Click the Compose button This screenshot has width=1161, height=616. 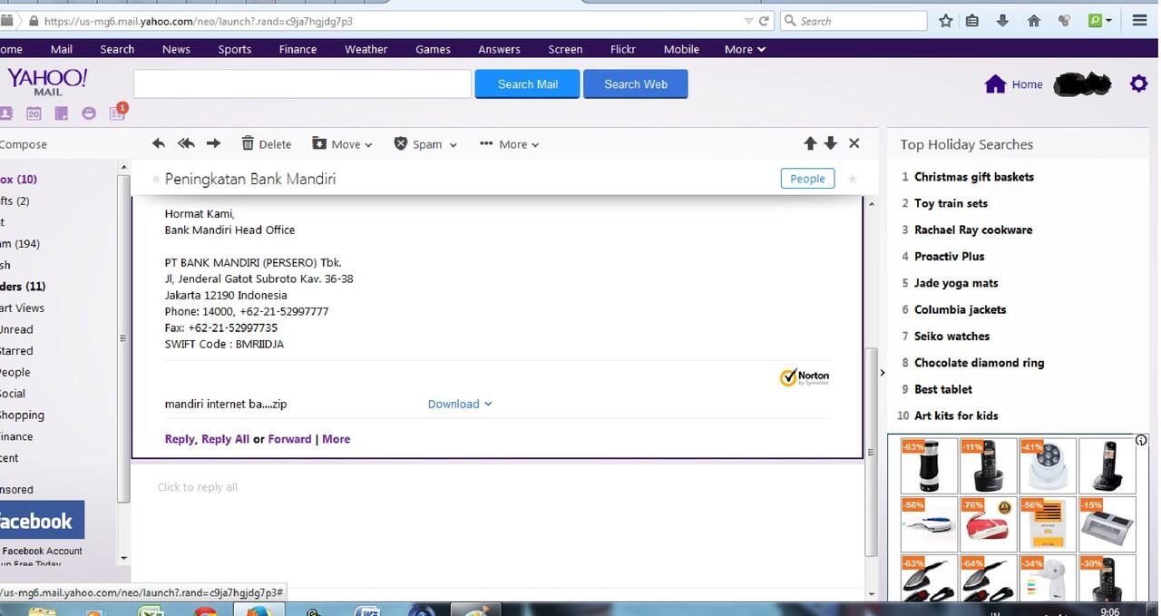tap(24, 144)
